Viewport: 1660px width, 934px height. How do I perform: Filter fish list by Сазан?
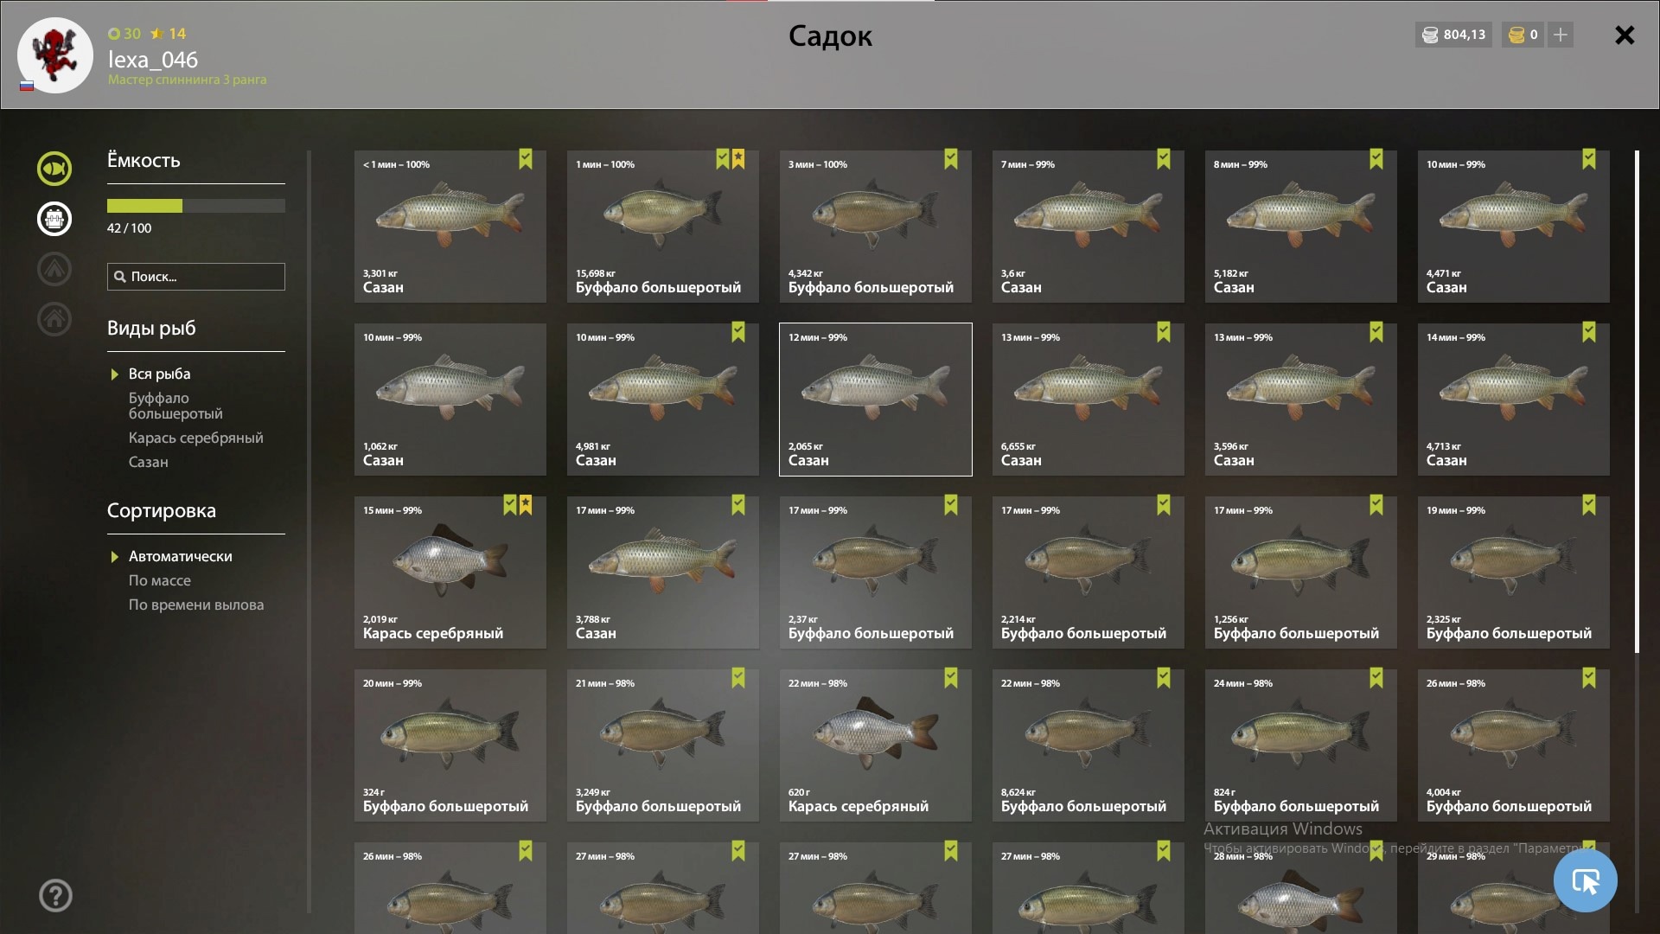(148, 462)
